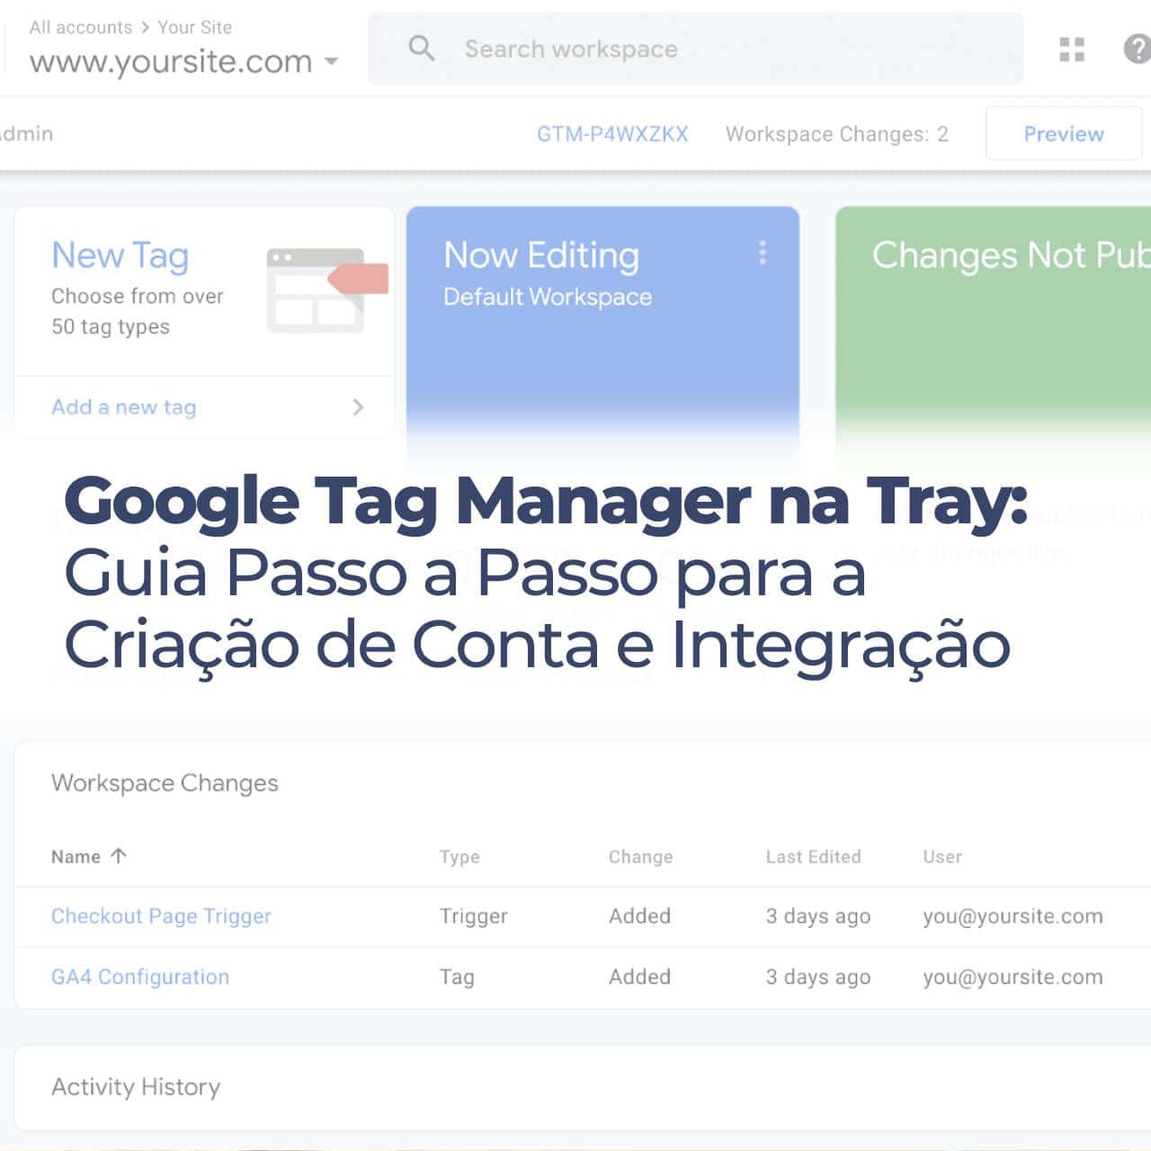Click the User column header
This screenshot has height=1151, width=1151.
point(942,856)
